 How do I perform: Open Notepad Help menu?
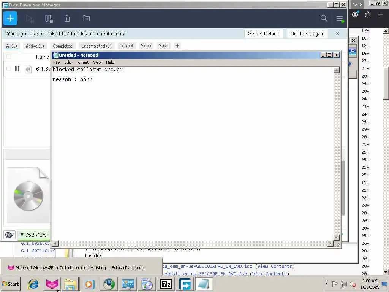coord(110,62)
